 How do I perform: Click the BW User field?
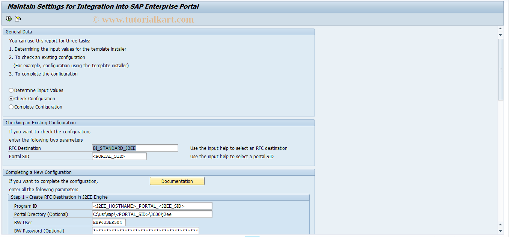(x=109, y=222)
